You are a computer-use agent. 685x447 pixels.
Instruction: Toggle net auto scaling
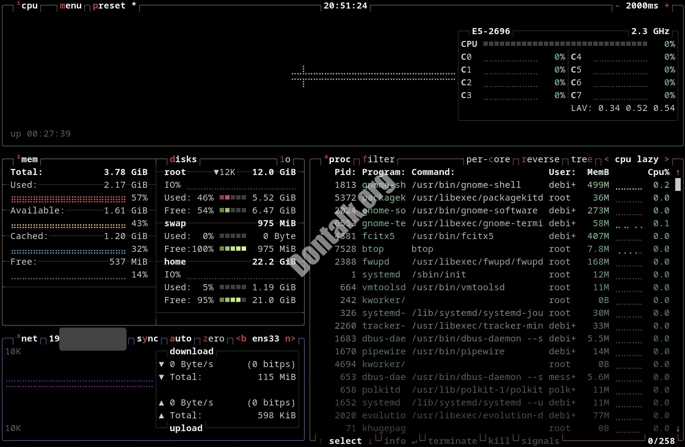(x=180, y=338)
